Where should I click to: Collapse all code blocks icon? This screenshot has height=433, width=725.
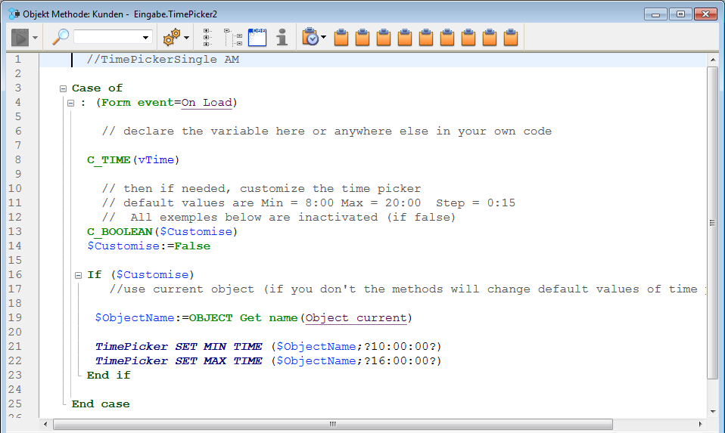click(x=234, y=37)
